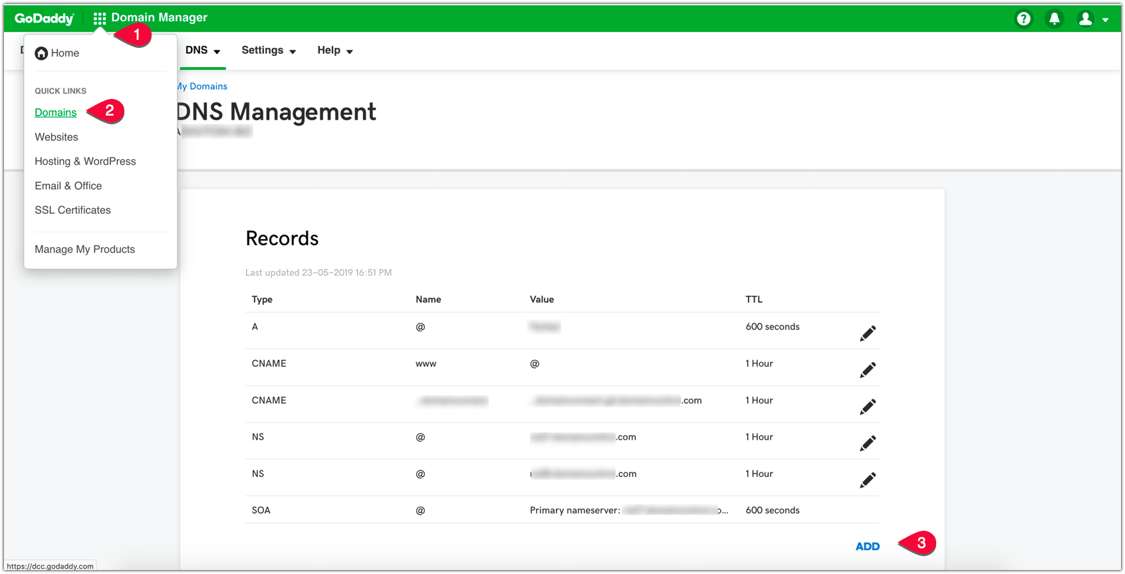Open Manage My Products
This screenshot has width=1125, height=574.
85,249
